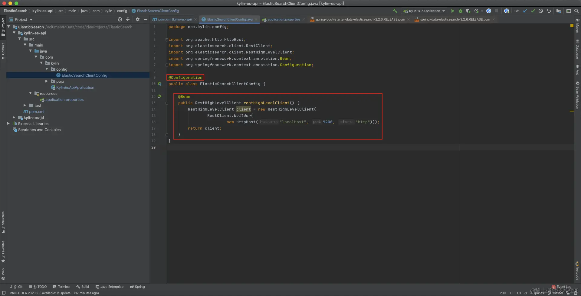Open KylinEsApiApplication in the project tree
581x296 pixels.
pos(75,87)
